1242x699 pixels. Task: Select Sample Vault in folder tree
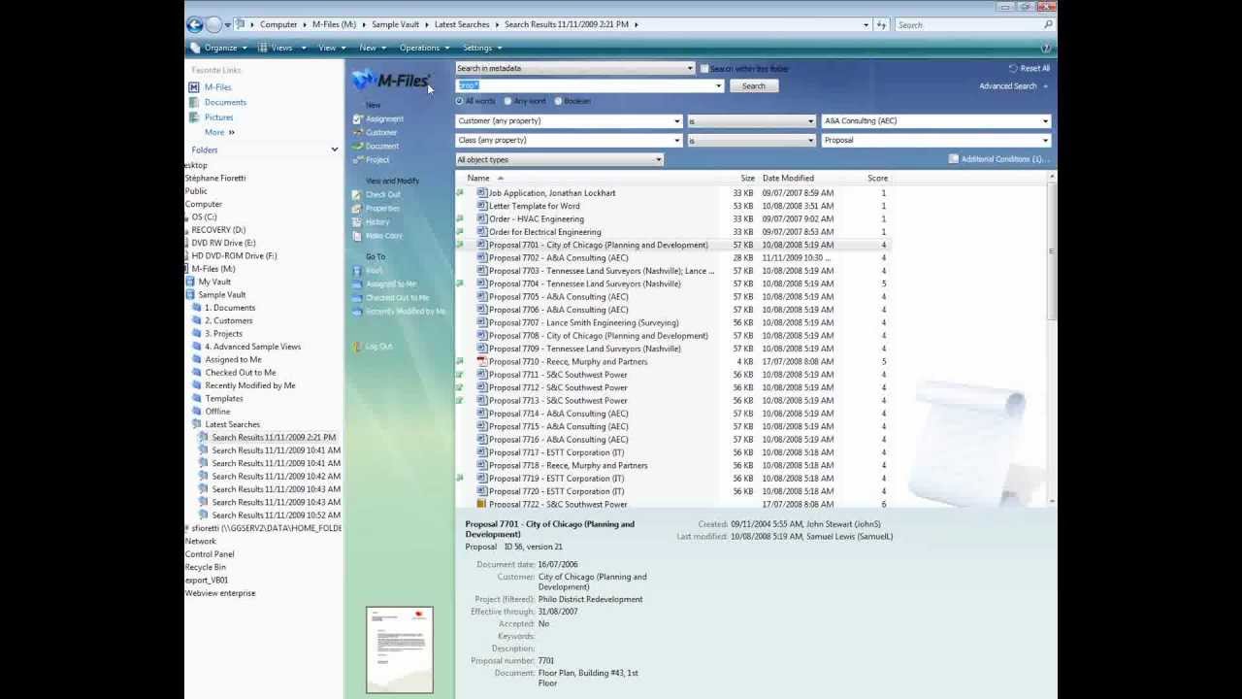[x=221, y=294]
